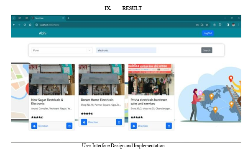Screen dimensions: 248x151
Task: Click star rating on New Sagar card
Action: tap(37, 117)
